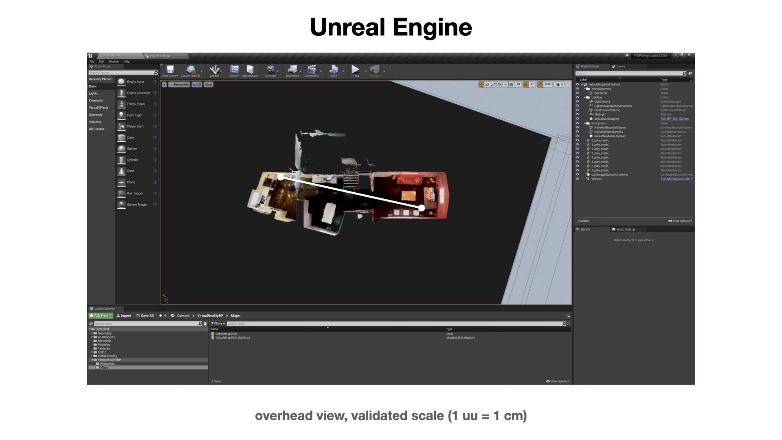This screenshot has width=782, height=440.
Task: Click Save All in Content Browser
Action: [x=145, y=316]
